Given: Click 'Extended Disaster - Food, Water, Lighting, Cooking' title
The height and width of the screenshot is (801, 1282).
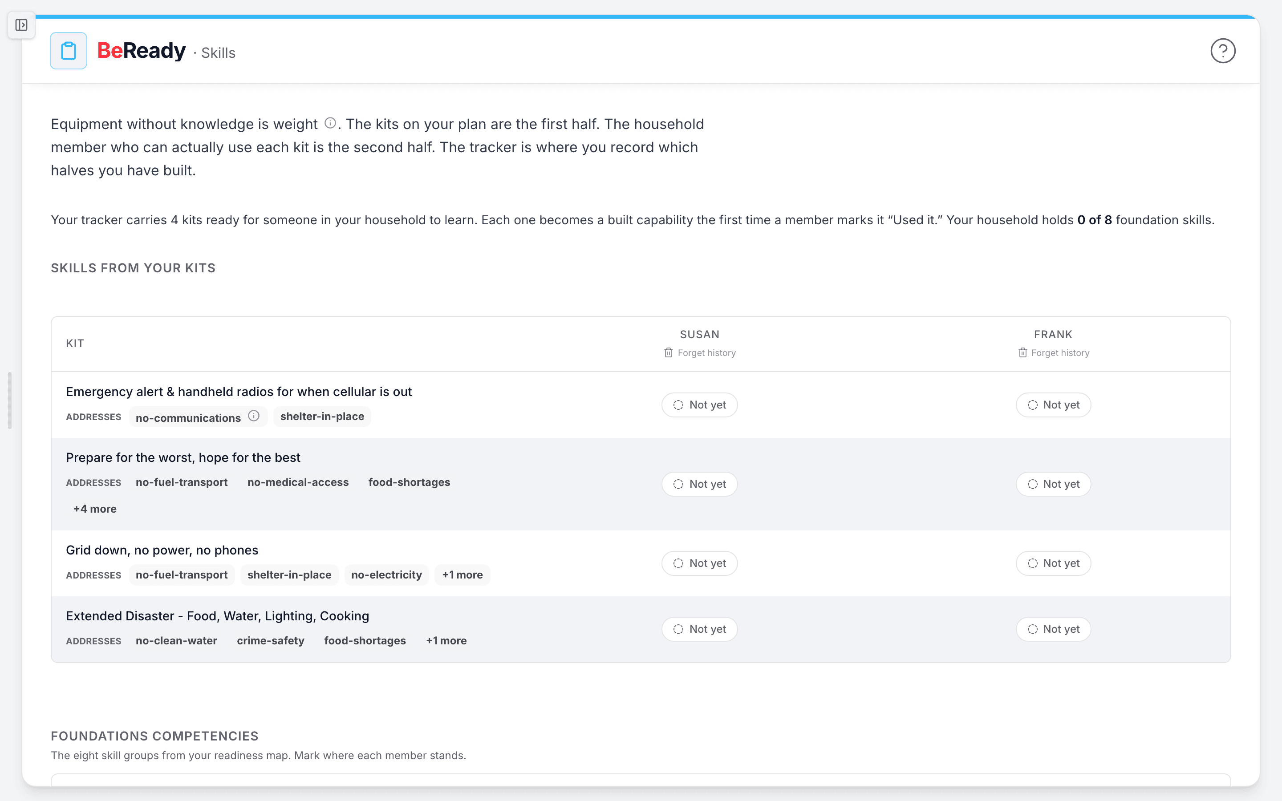Looking at the screenshot, I should tap(217, 615).
